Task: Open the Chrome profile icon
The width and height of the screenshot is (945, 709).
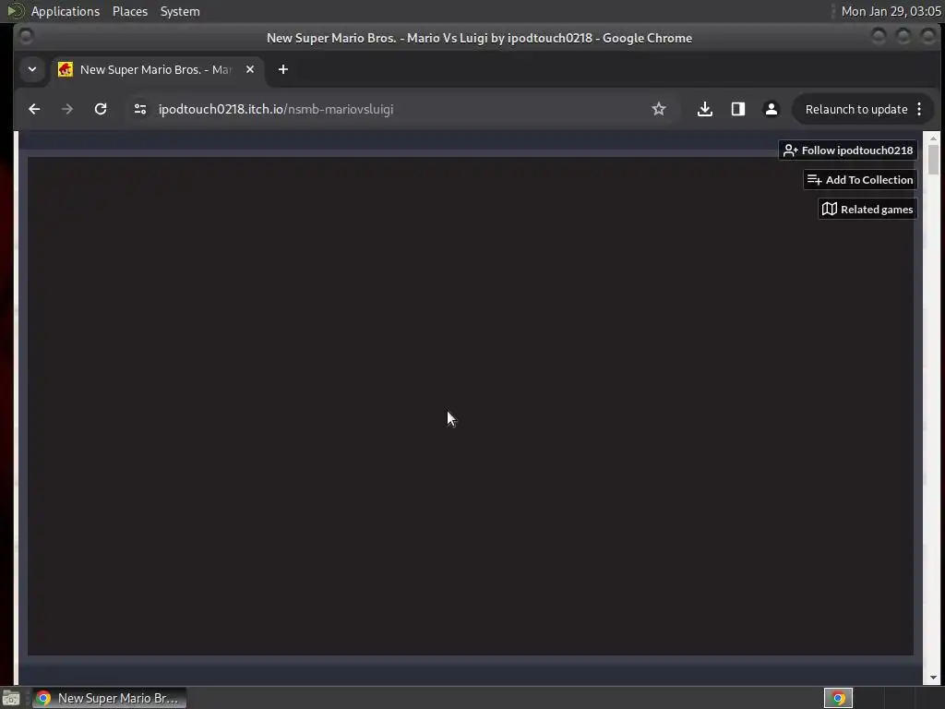Action: [771, 109]
